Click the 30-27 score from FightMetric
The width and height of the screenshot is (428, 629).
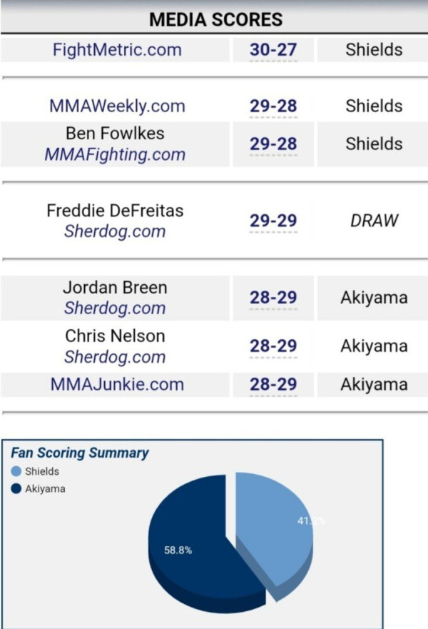pos(273,50)
